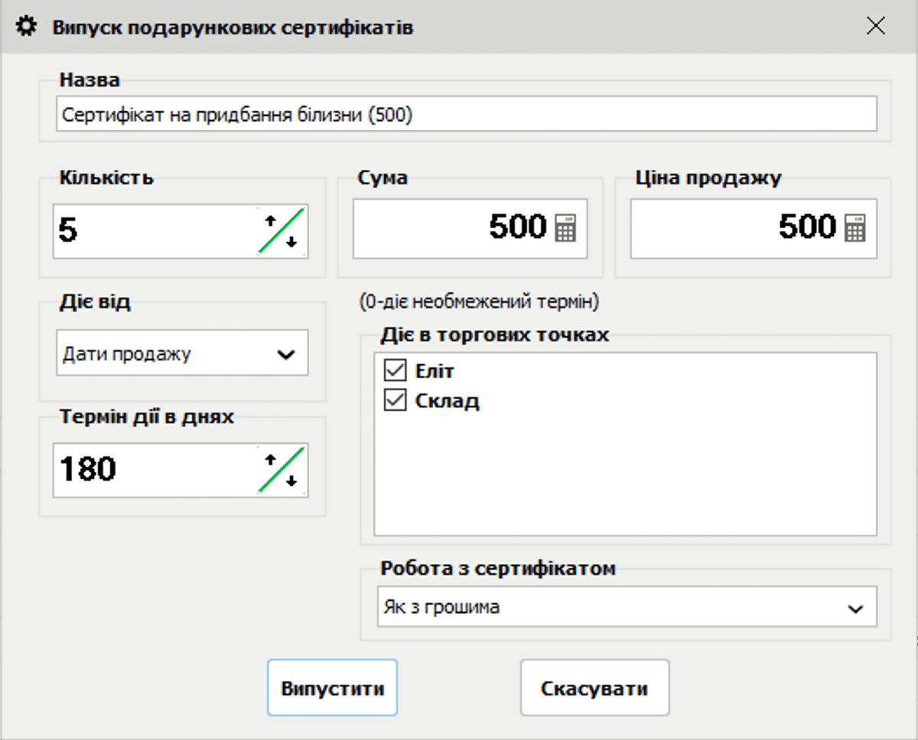Focus the Термін дії в днях field

pos(153,470)
